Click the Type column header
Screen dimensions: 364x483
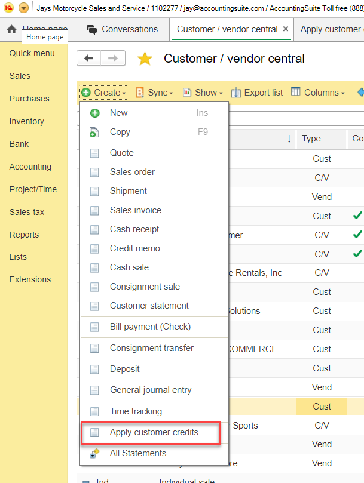point(311,139)
